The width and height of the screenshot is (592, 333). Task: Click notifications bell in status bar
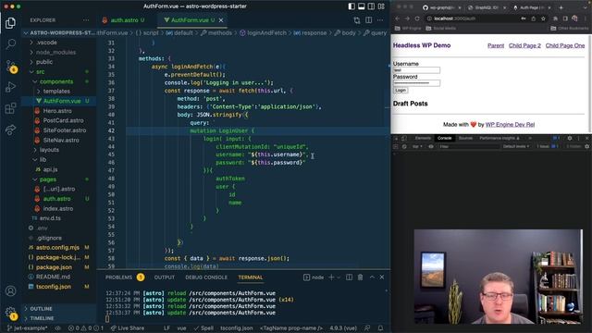(x=380, y=328)
